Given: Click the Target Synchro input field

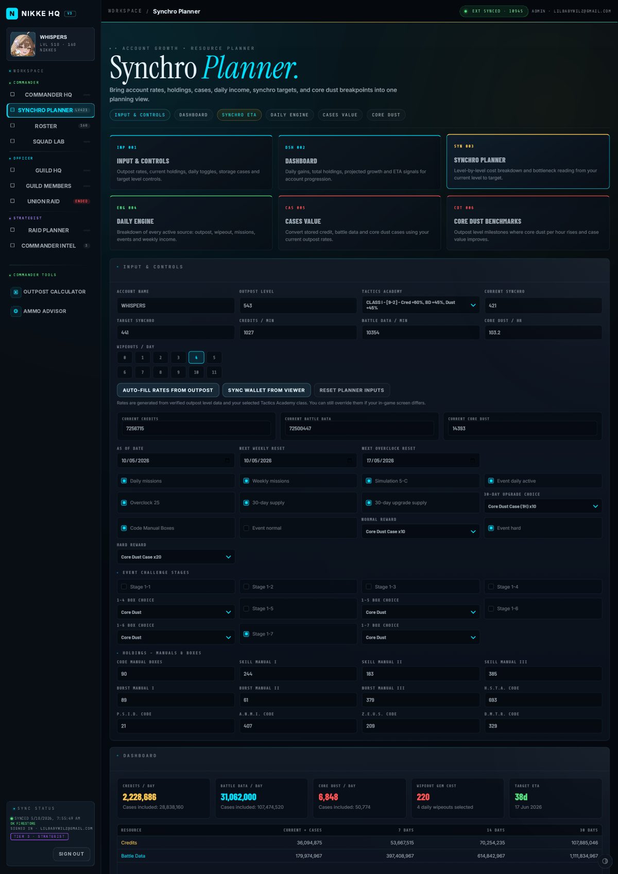Looking at the screenshot, I should click(176, 332).
